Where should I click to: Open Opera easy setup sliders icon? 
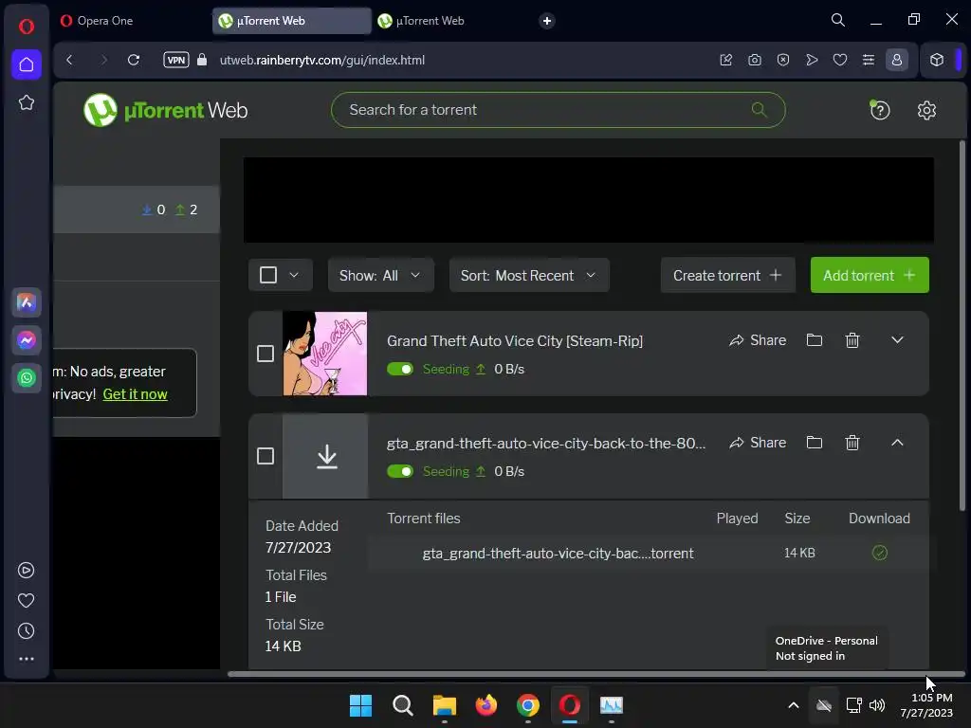coord(869,60)
